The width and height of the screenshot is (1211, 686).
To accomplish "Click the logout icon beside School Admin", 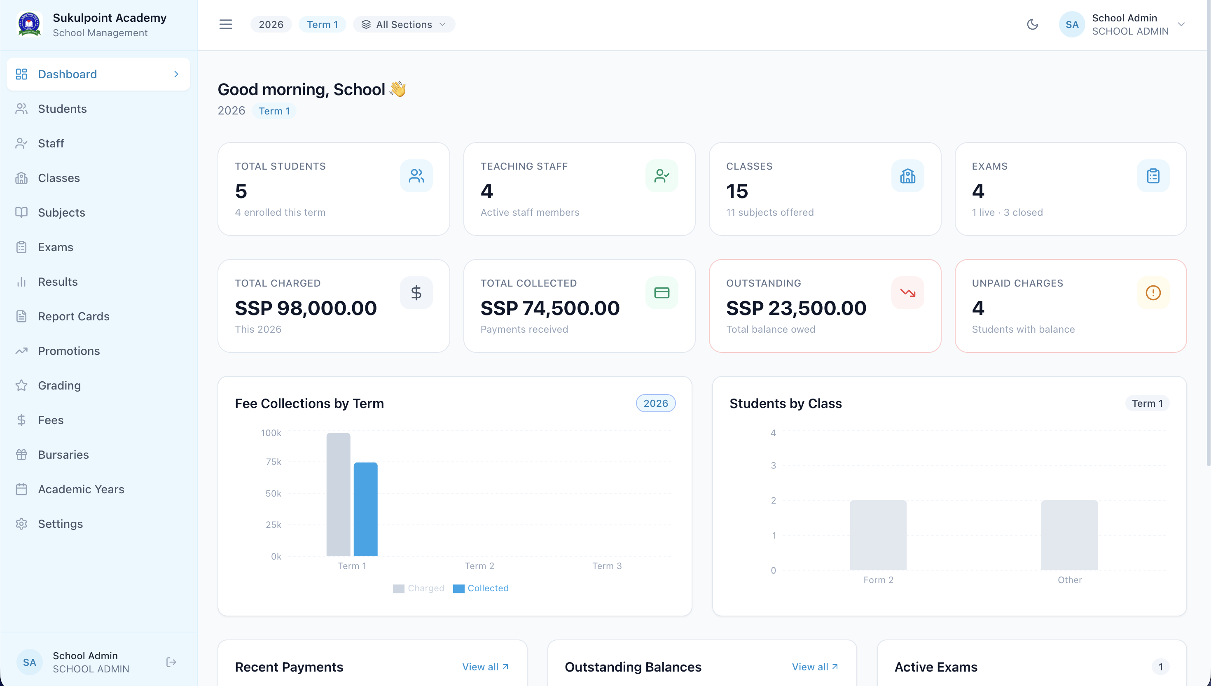I will pos(171,662).
